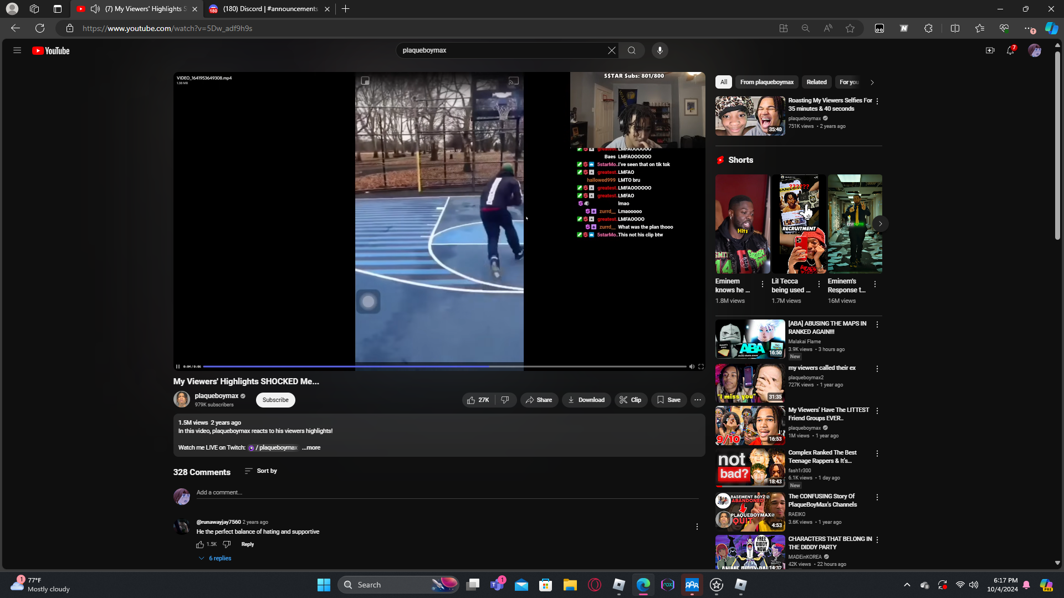This screenshot has width=1064, height=598.
Task: Open the YouTube account avatar menu
Action: pos(1034,50)
